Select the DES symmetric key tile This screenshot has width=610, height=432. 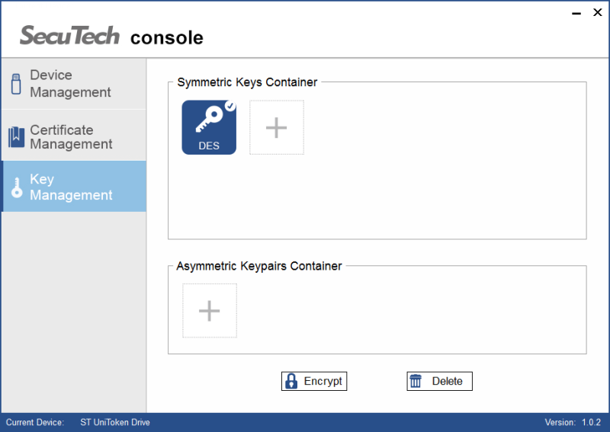click(209, 127)
